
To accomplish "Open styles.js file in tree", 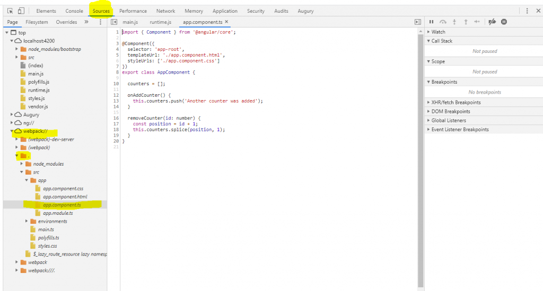I will 37,98.
